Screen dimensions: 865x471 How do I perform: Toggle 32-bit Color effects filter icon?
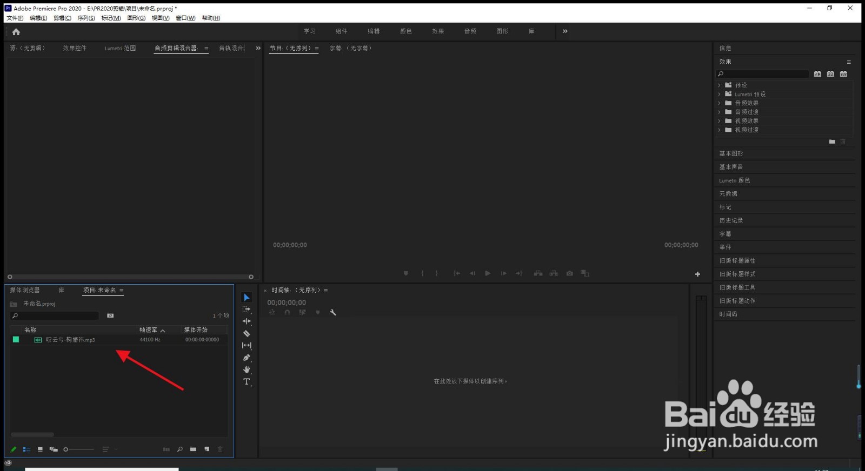[830, 74]
